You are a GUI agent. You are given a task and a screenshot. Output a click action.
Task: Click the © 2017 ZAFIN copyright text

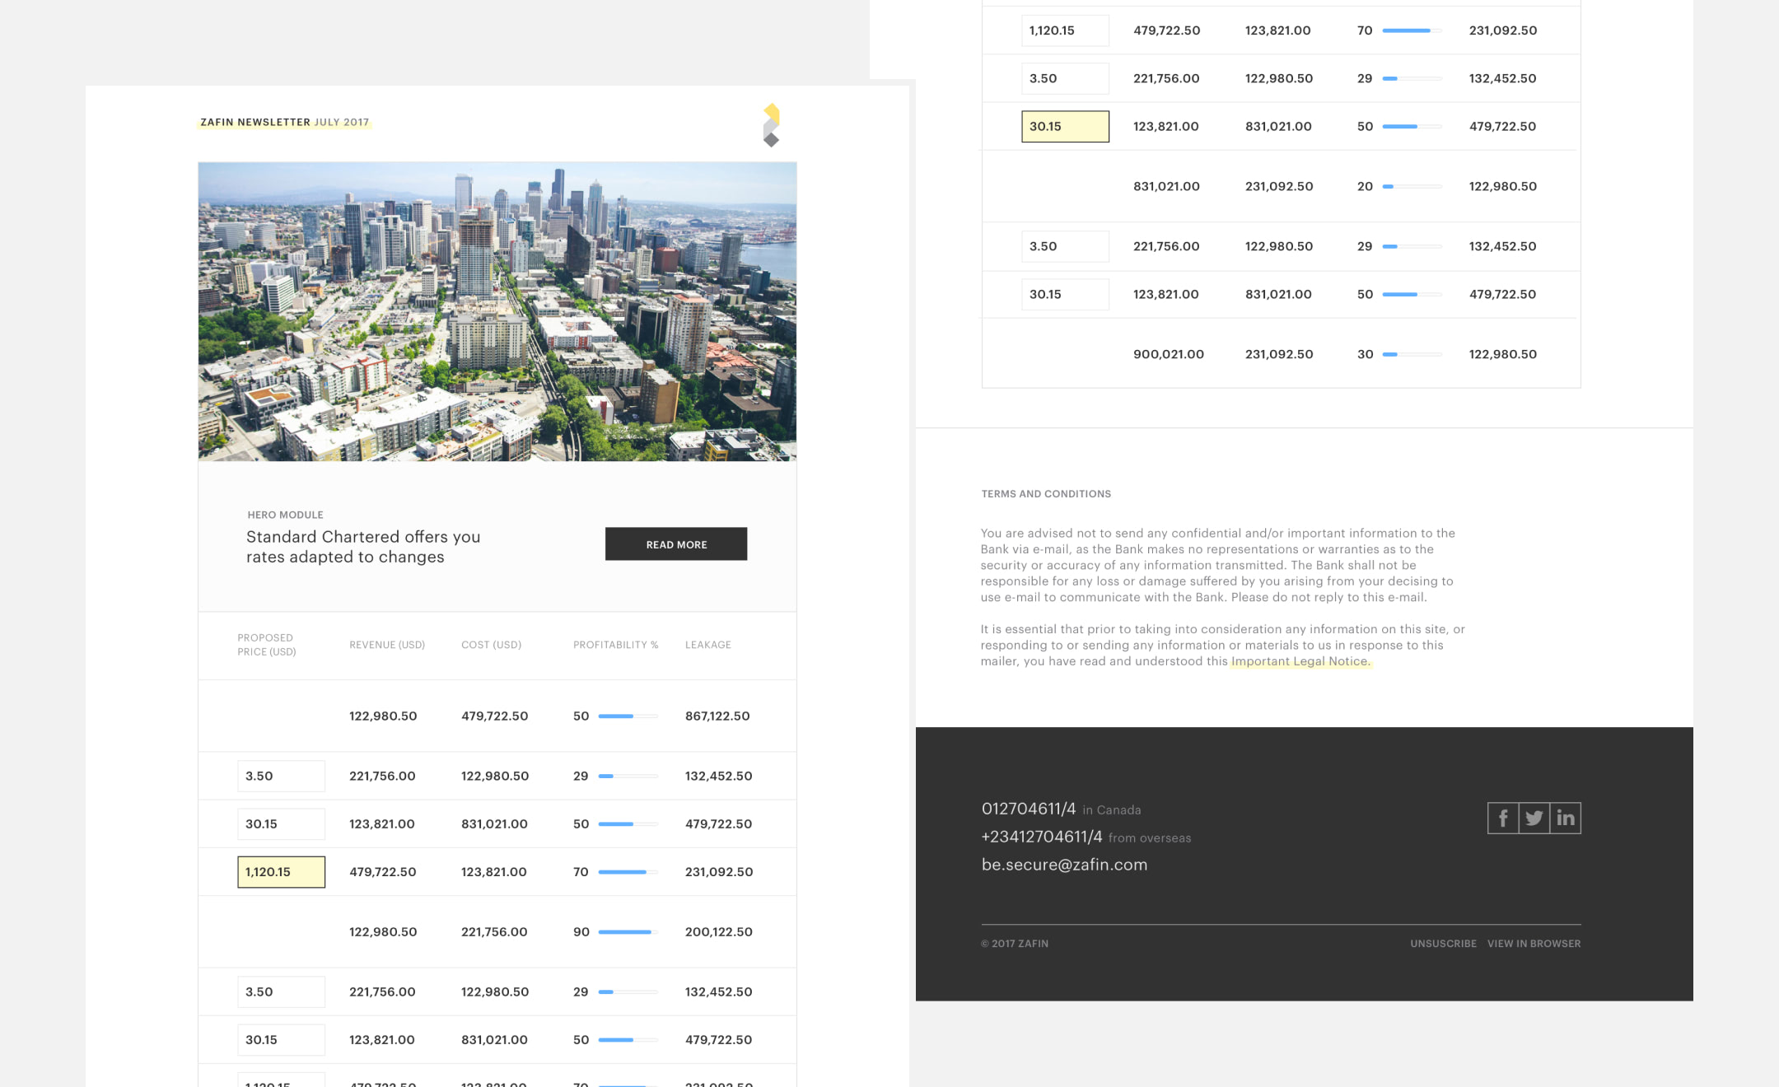[x=1015, y=944]
